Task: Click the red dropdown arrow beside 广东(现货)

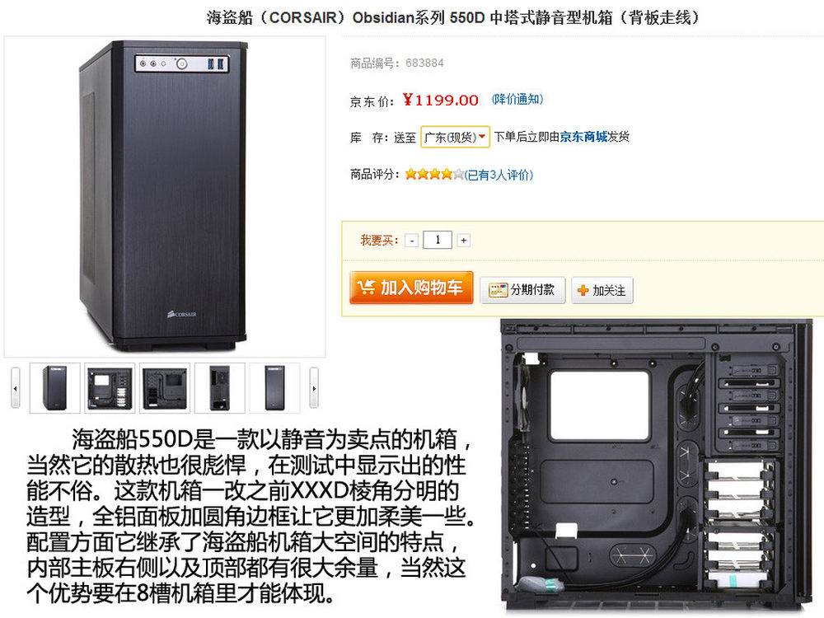Action: pos(482,137)
